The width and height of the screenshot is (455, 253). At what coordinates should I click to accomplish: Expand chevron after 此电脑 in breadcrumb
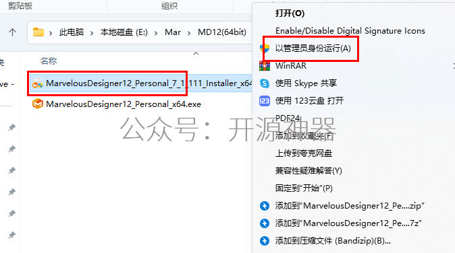(92, 33)
